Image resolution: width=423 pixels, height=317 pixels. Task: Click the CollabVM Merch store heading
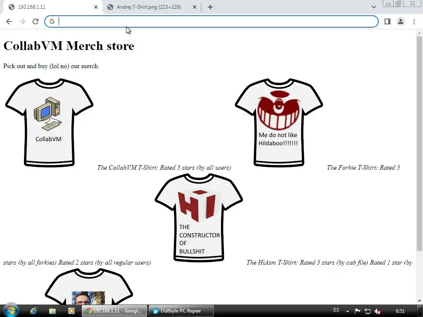click(x=69, y=45)
